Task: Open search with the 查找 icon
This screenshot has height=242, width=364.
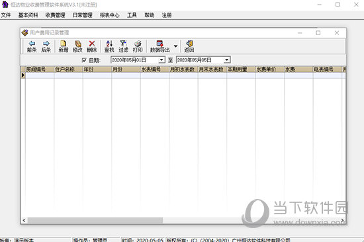Action: pos(109,46)
